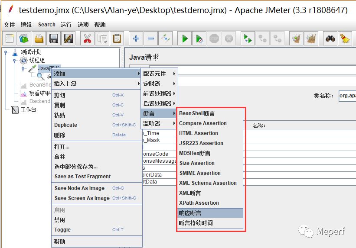Open search with binoculars icon

click(x=330, y=39)
